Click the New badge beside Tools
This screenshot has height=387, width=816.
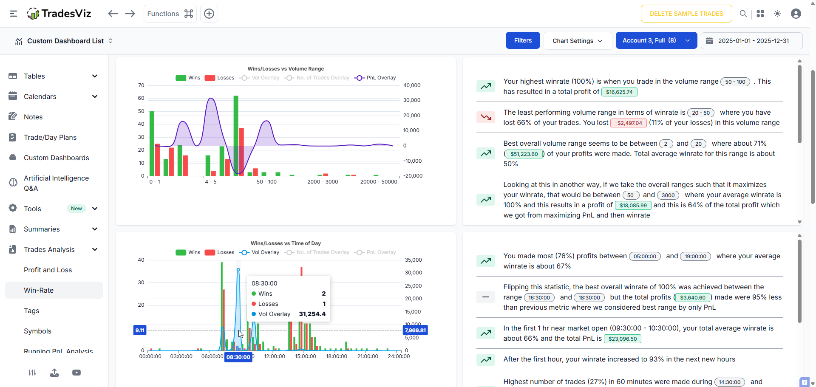(x=76, y=209)
